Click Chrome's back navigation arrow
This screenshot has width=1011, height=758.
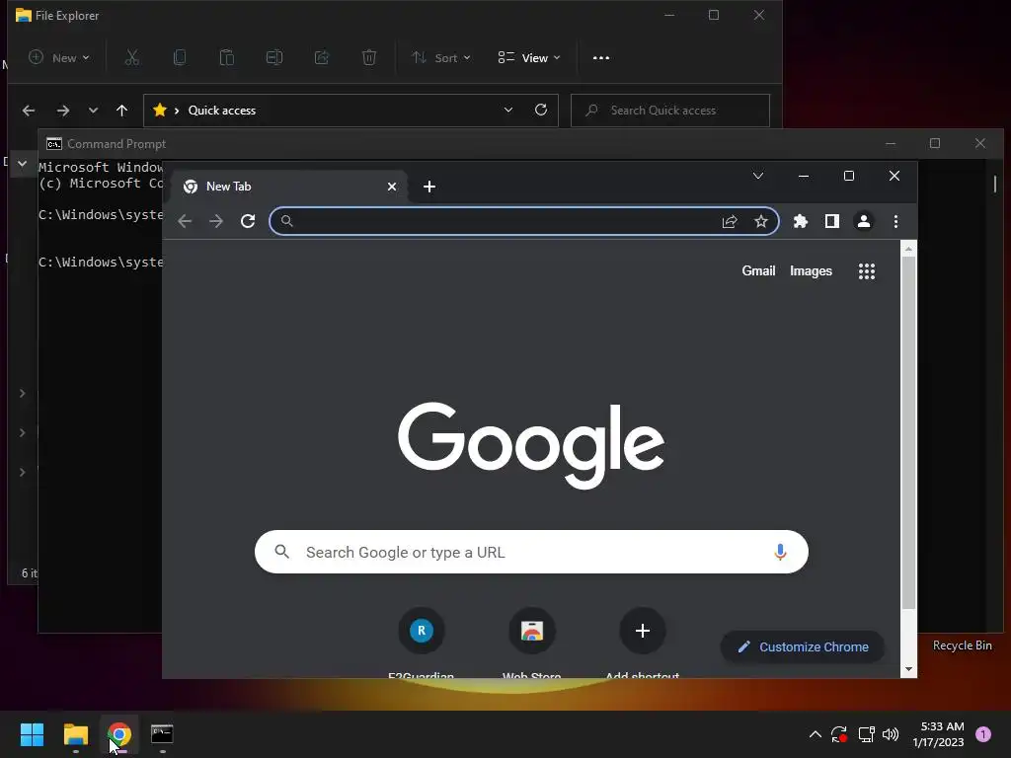[185, 221]
